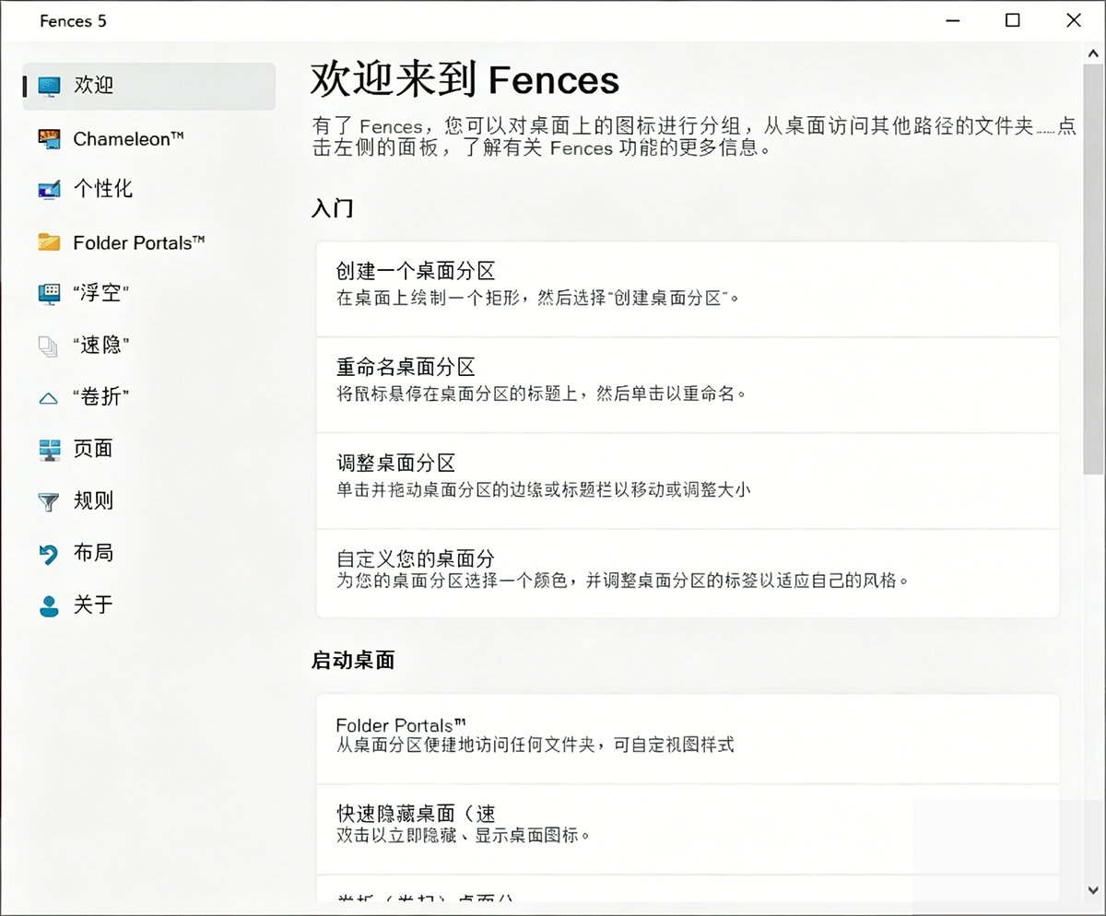Click the 规则 funnel icon

coord(49,502)
